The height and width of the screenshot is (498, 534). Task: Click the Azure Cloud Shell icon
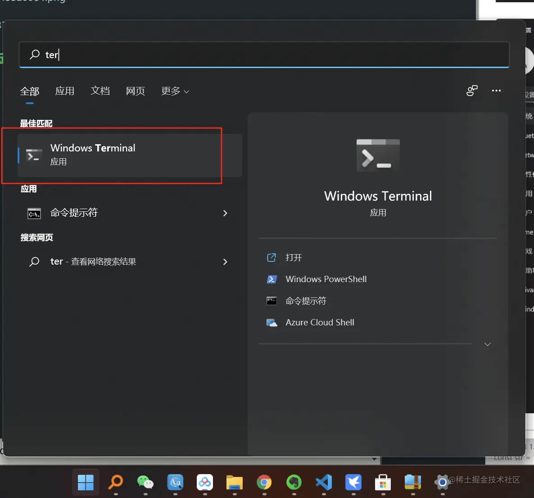(x=272, y=322)
